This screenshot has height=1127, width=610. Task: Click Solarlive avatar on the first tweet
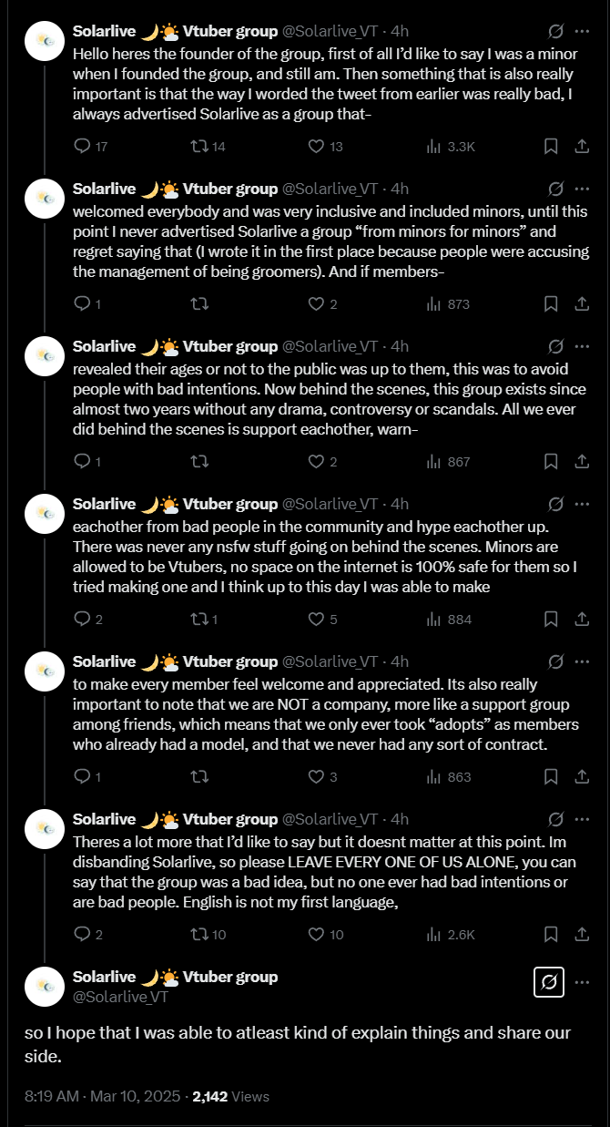(44, 41)
